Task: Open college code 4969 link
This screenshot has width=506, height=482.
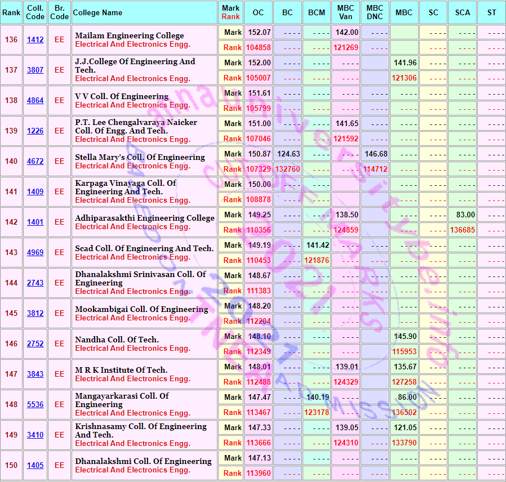Action: coord(35,252)
